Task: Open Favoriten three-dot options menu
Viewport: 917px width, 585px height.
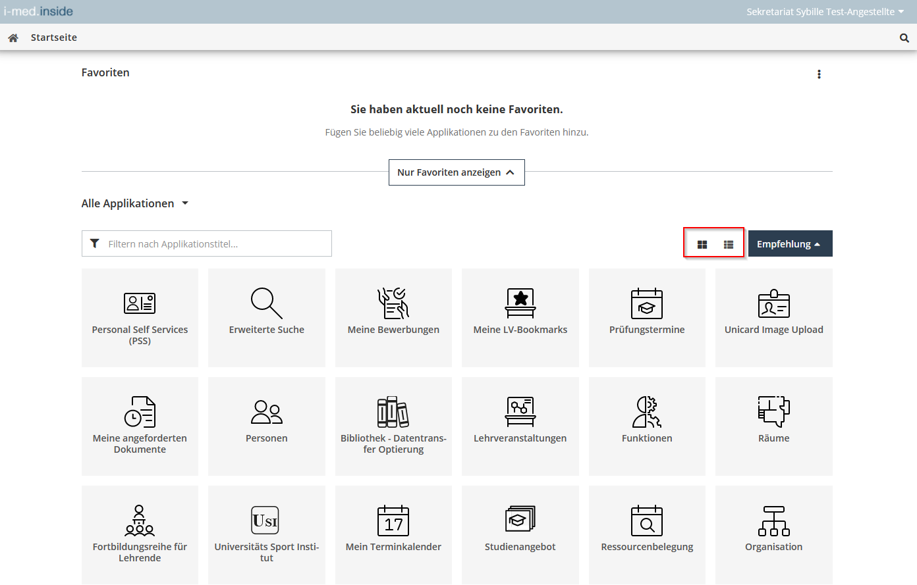Action: click(819, 74)
